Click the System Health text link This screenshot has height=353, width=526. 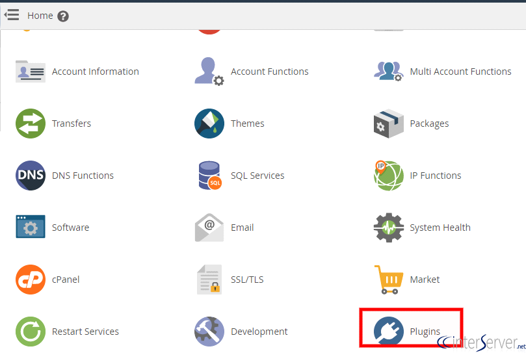440,228
